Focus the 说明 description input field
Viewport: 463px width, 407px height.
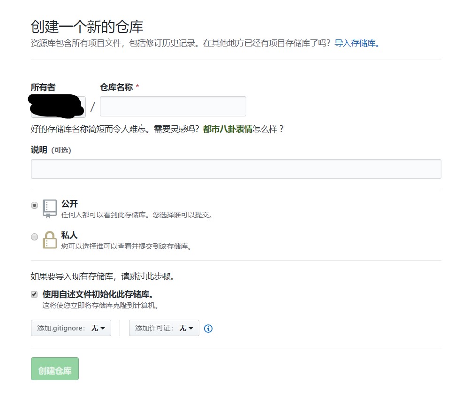point(236,169)
